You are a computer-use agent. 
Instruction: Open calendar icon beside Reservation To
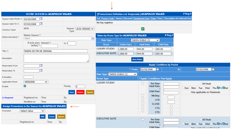click(x=41, y=70)
